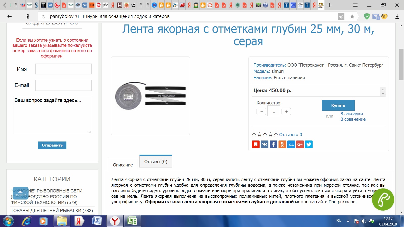
Task: Click the В закладки link
Action: point(351,114)
